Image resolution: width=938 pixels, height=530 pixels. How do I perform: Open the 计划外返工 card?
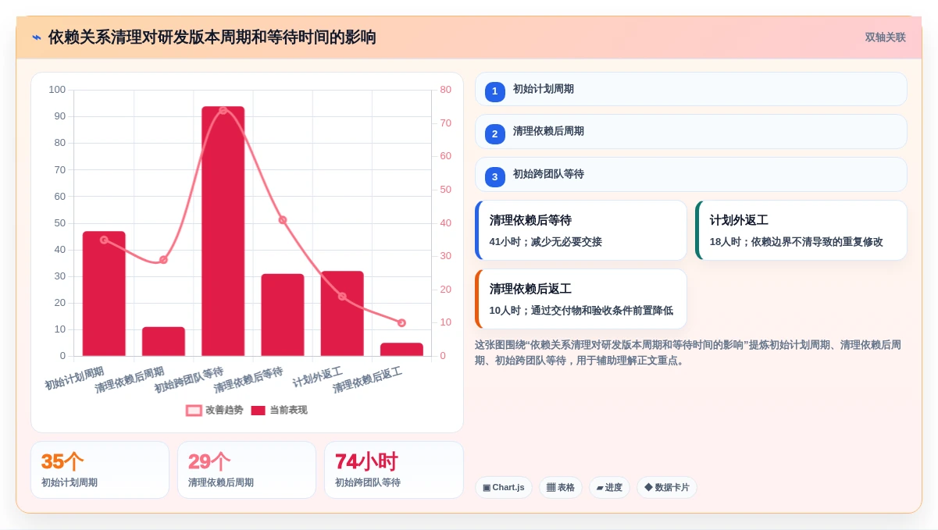point(801,230)
